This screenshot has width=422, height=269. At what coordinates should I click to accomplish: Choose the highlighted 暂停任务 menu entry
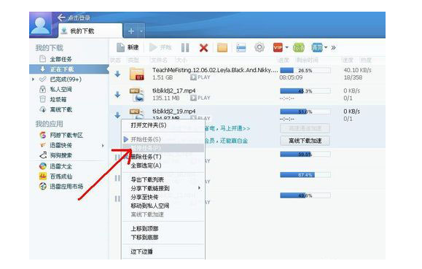(x=163, y=148)
